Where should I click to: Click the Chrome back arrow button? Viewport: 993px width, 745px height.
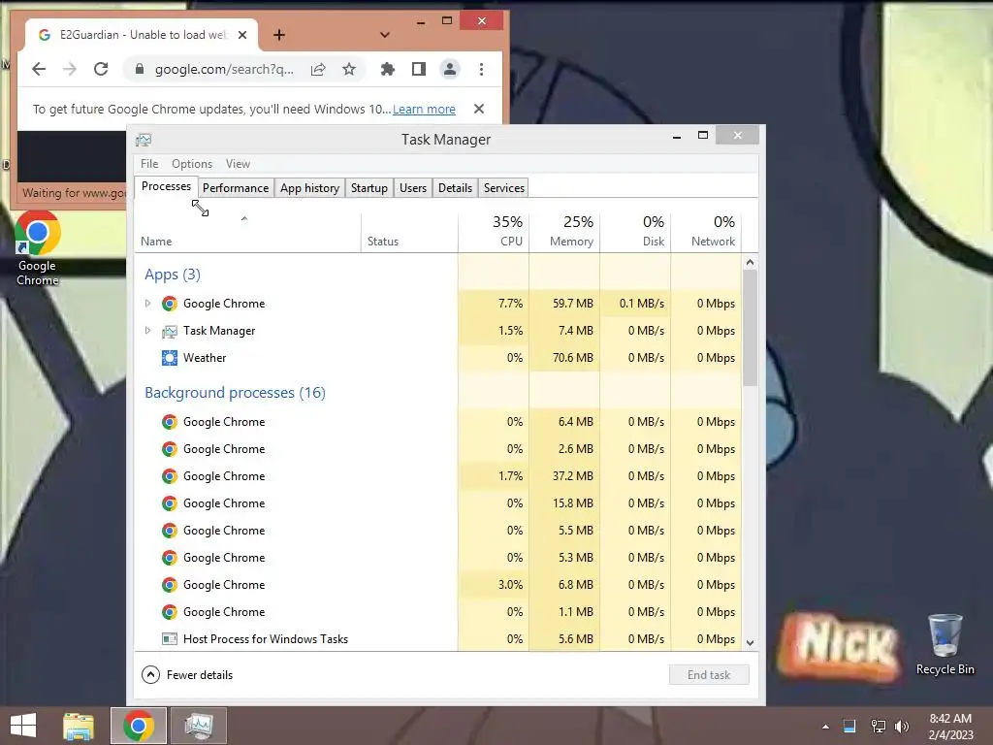[x=39, y=69]
